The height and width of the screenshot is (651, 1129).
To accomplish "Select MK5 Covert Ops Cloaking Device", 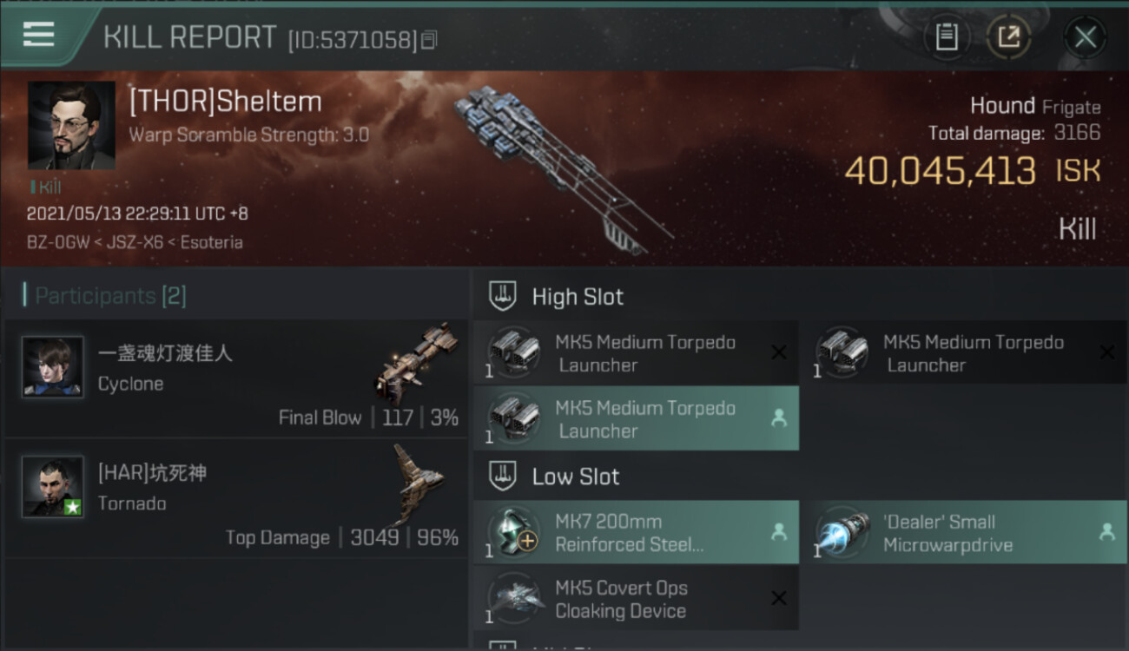I will [x=636, y=599].
